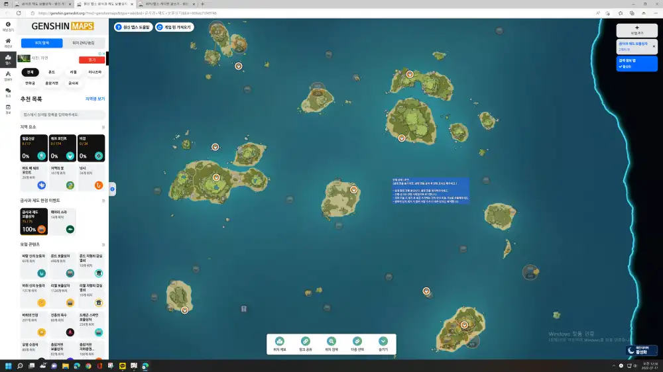
Task: Open the 맵스 sidebar icon
Action: (8, 58)
